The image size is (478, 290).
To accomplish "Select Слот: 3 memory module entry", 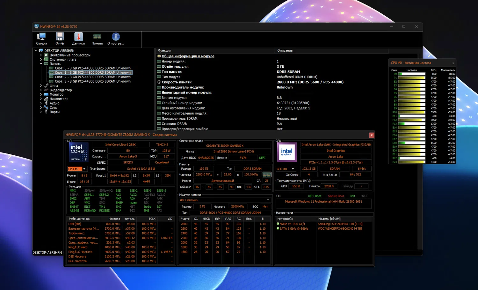I will (92, 81).
